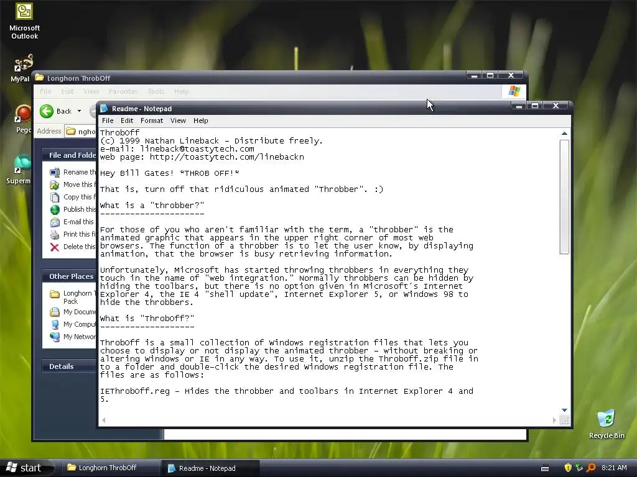Click the security shield tray icon
637x477 pixels.
567,468
